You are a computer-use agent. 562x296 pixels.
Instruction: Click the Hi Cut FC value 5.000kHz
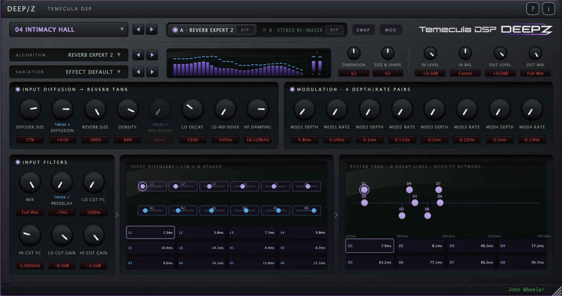click(30, 266)
